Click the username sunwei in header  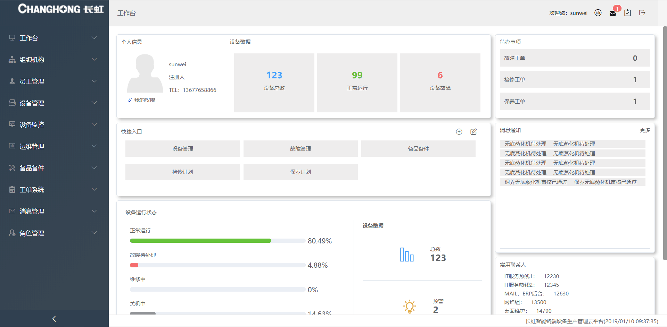(579, 13)
